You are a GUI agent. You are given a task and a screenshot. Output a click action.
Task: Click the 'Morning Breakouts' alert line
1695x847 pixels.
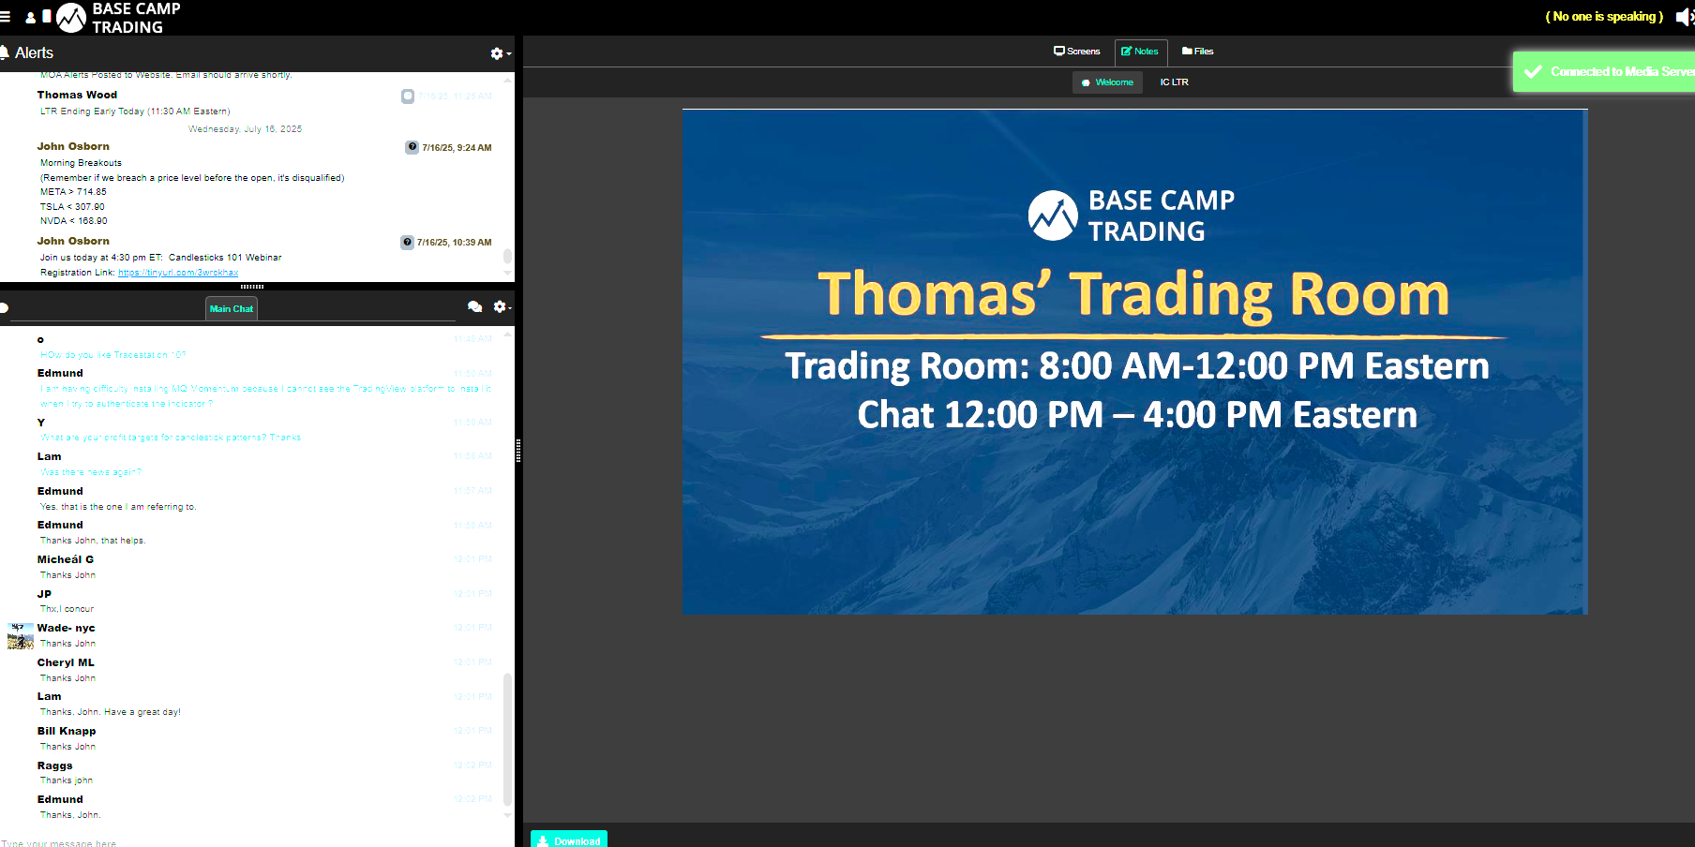(81, 163)
